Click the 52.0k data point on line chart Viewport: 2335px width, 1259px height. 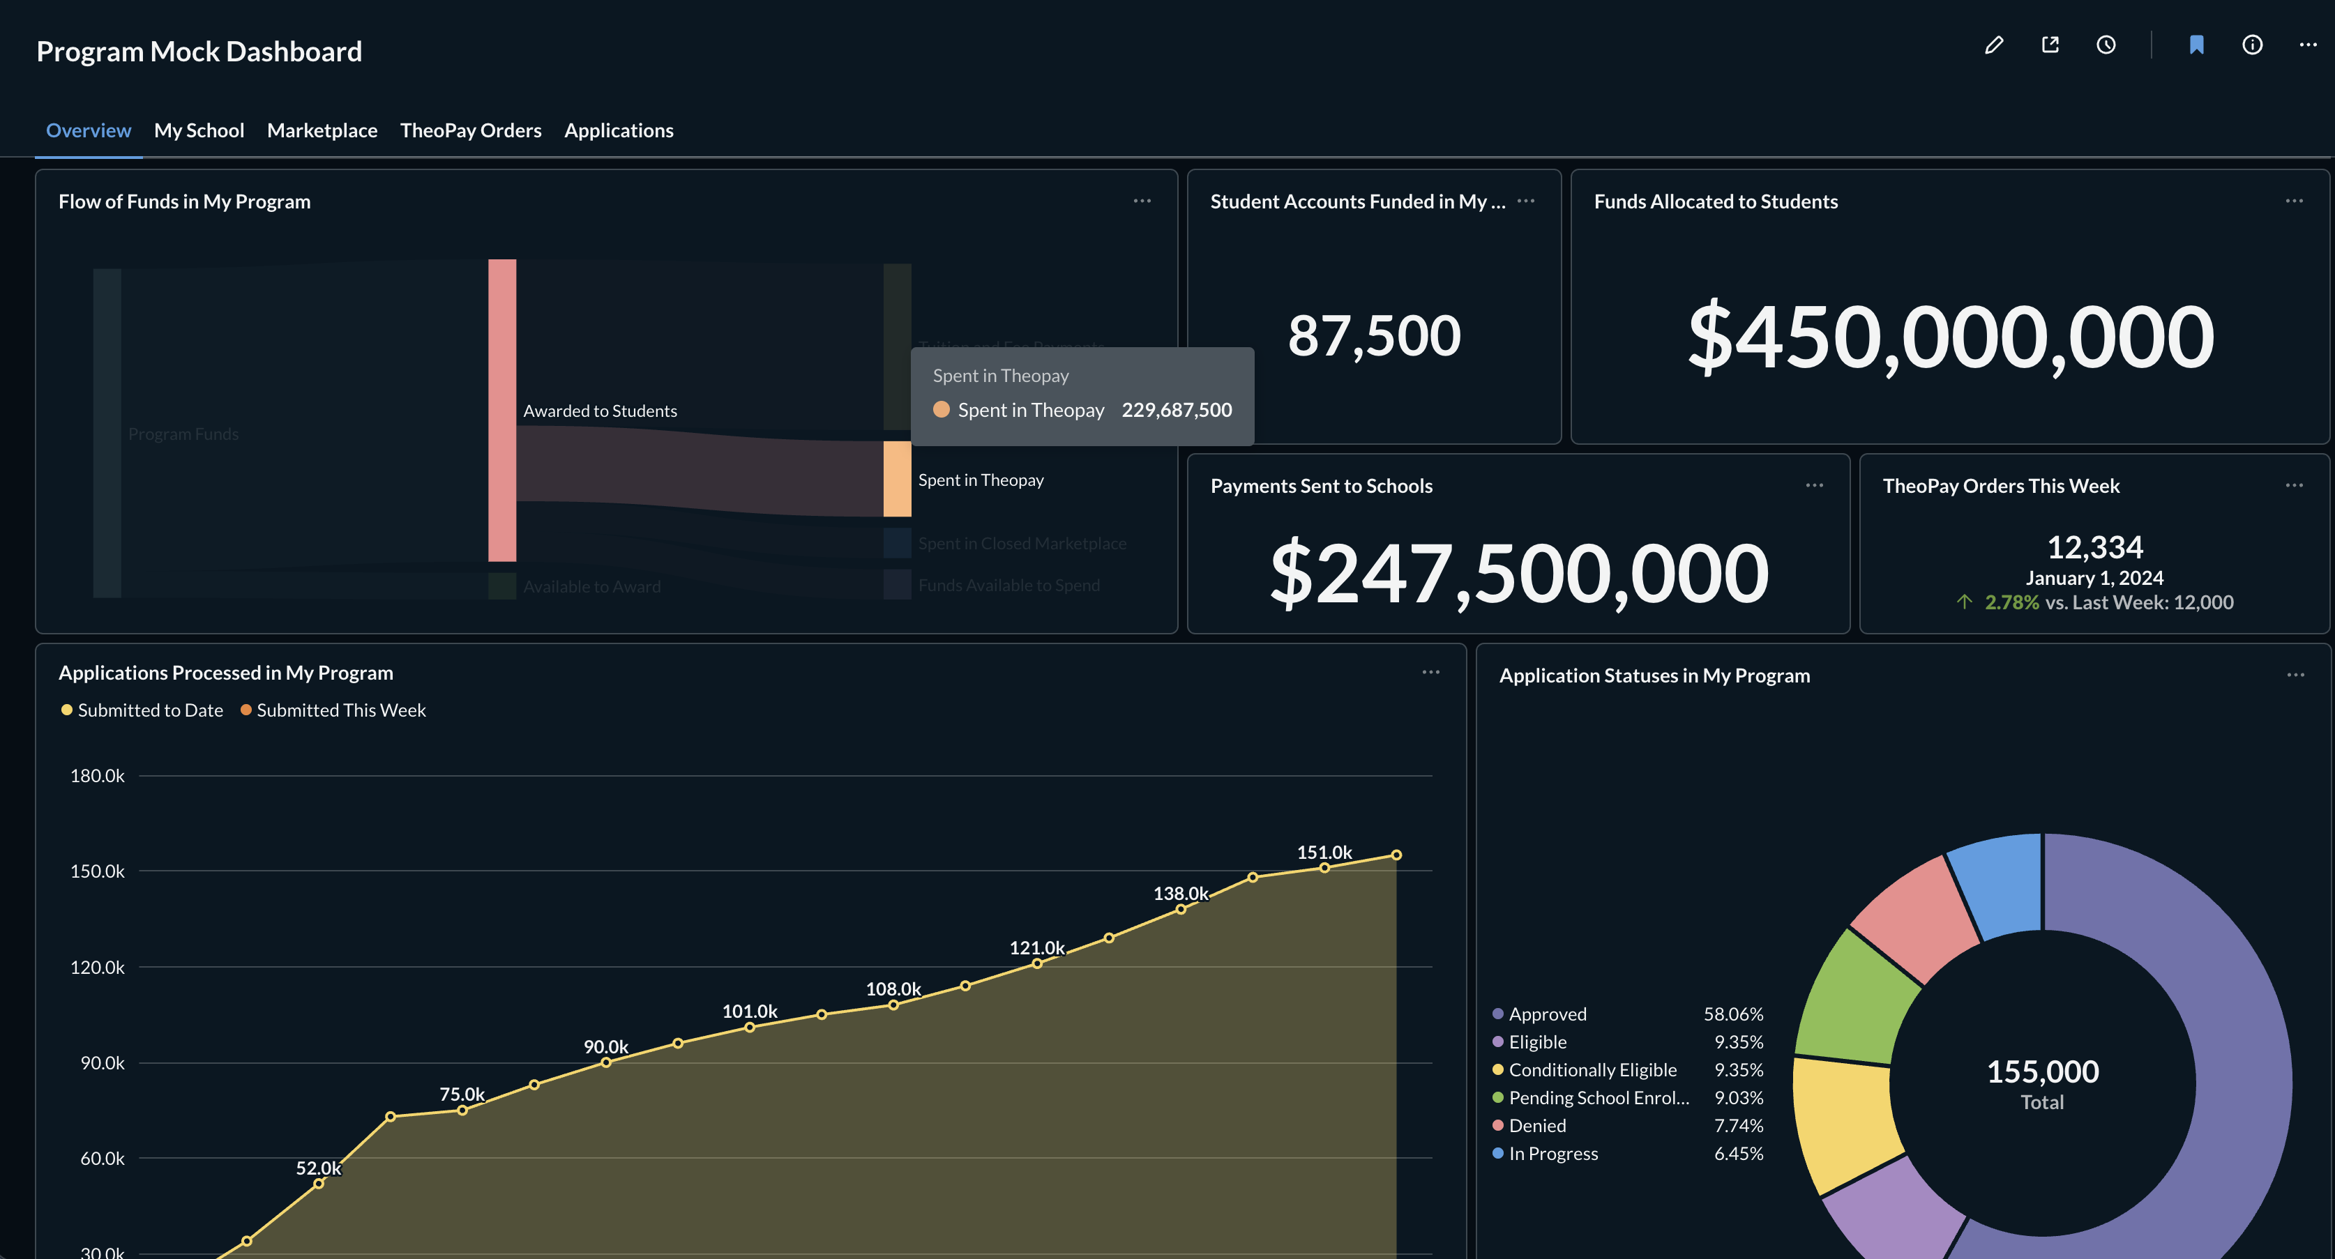pyautogui.click(x=318, y=1184)
